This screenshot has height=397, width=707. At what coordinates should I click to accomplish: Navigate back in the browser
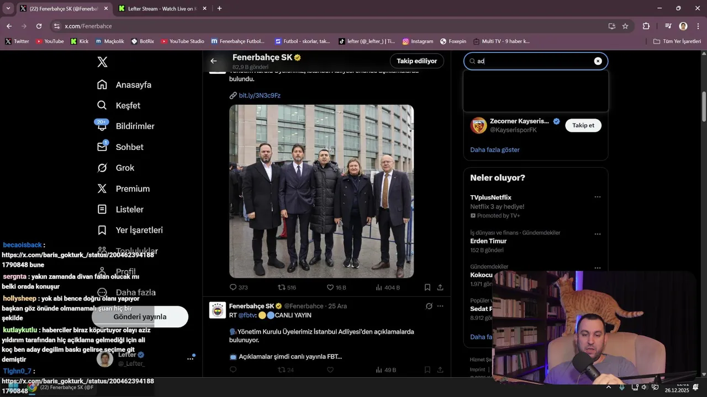coord(9,26)
